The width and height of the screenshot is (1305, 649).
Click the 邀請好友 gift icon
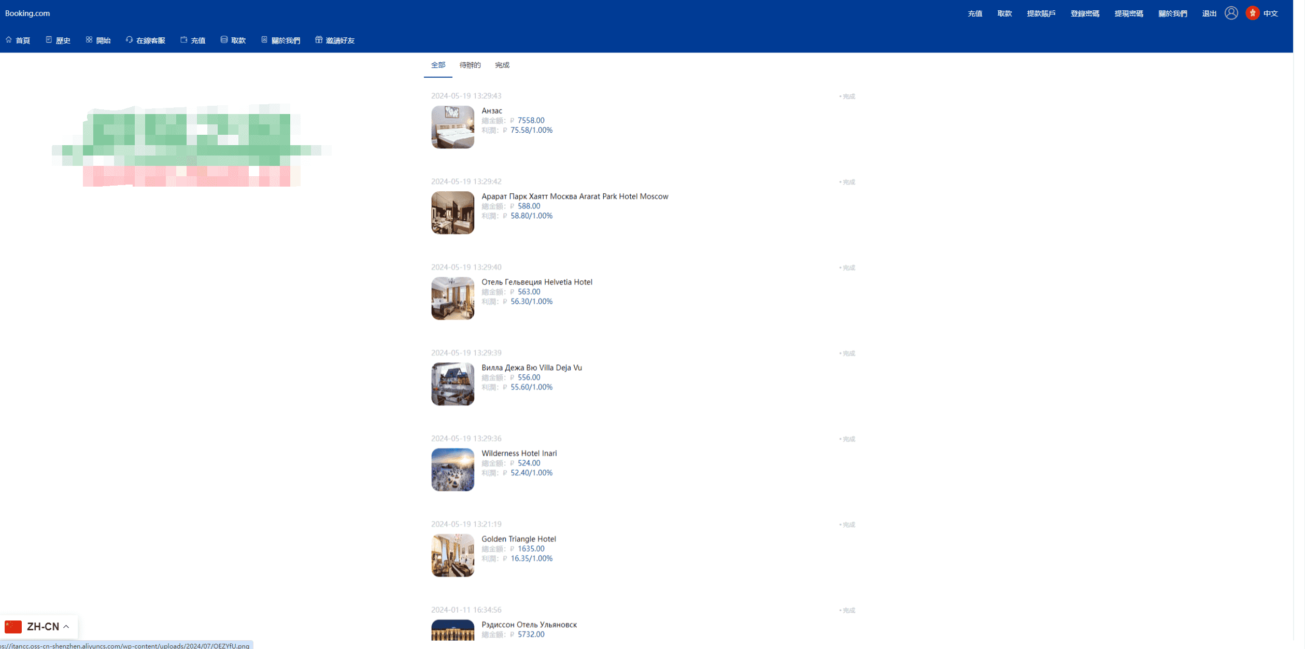(319, 40)
